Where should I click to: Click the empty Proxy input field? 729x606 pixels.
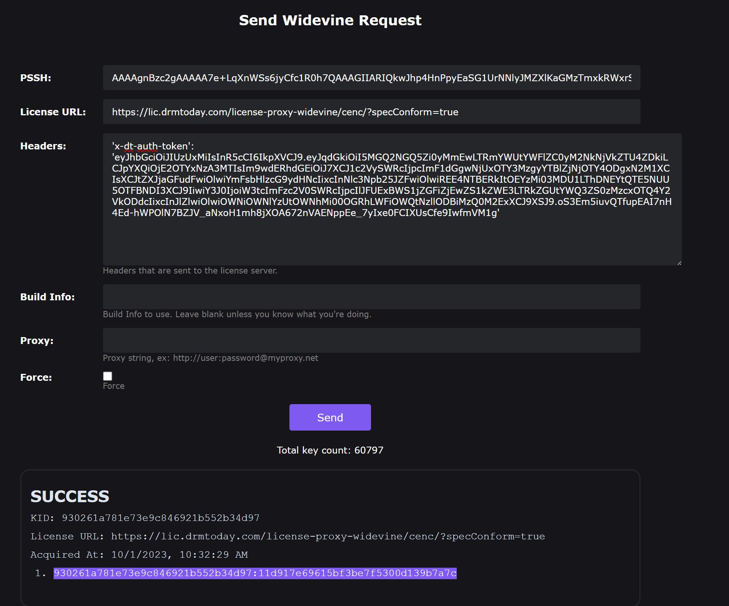coord(371,341)
